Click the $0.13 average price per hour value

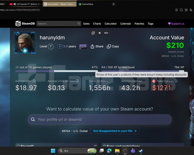pos(56,88)
